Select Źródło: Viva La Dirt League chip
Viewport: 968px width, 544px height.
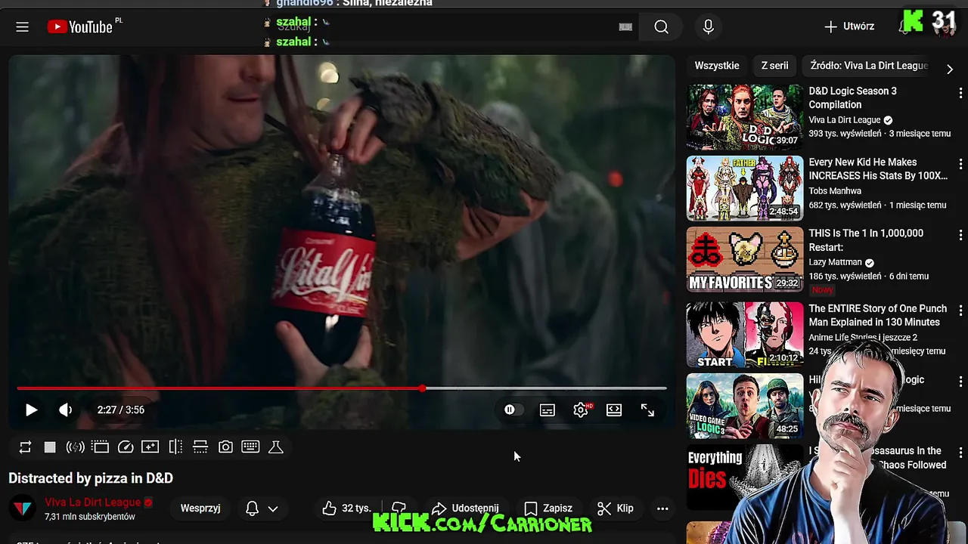coord(869,66)
